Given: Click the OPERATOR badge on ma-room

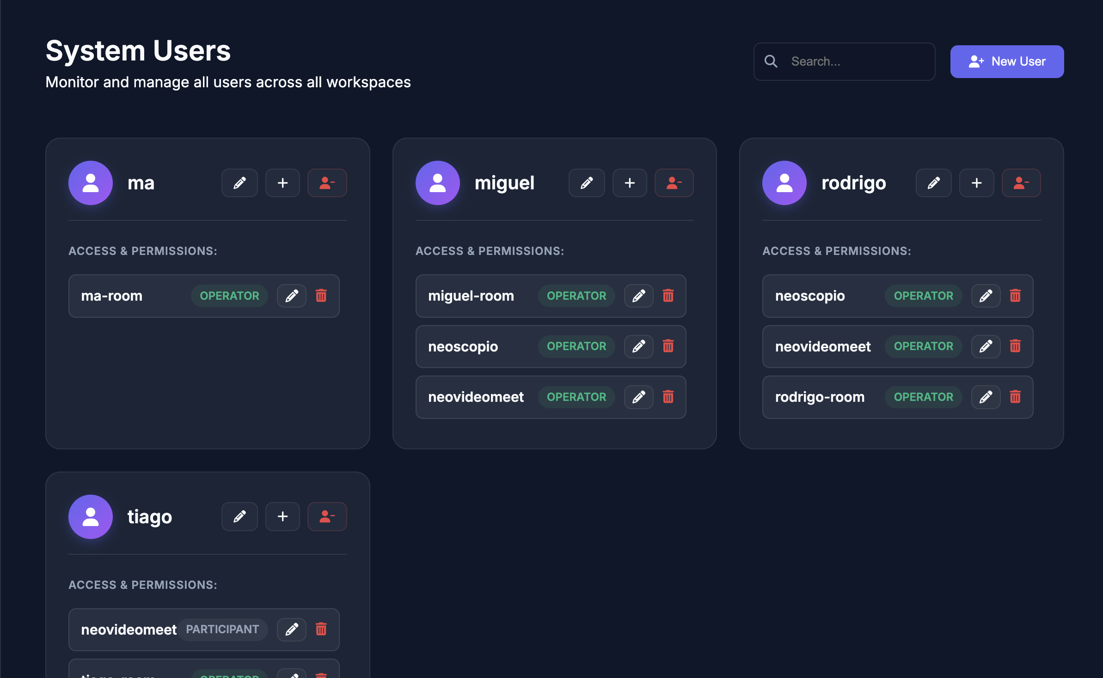Looking at the screenshot, I should point(229,296).
